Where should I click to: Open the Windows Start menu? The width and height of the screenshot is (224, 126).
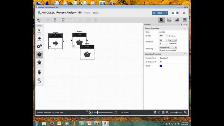click(36, 124)
